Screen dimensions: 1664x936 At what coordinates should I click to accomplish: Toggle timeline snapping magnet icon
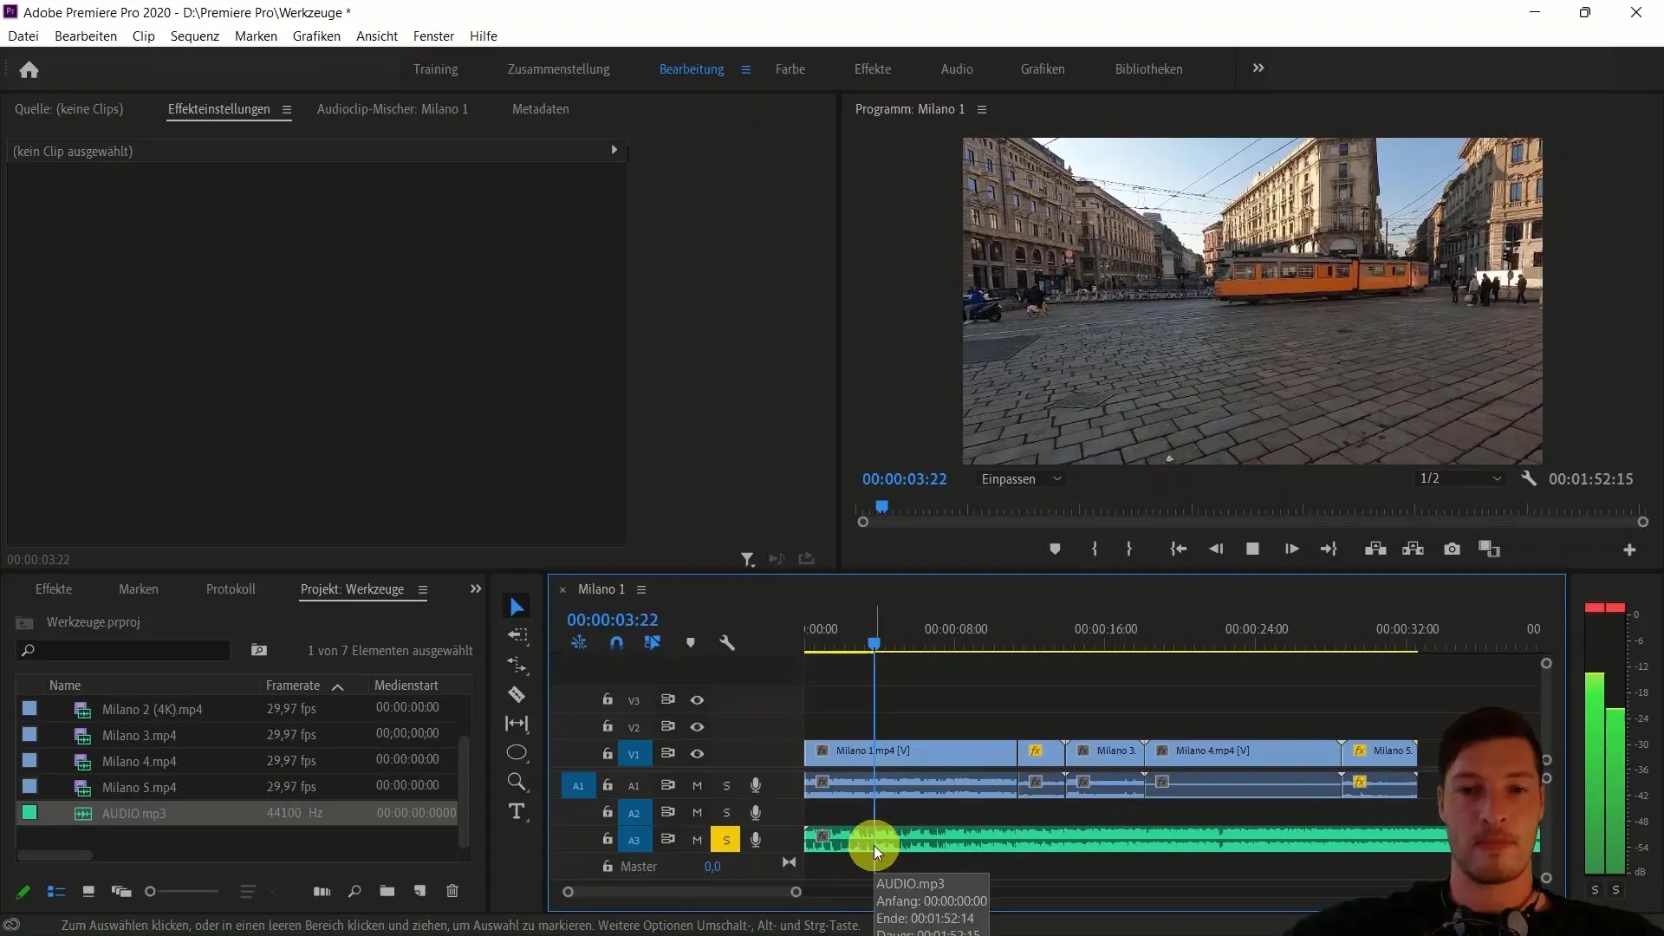(x=616, y=642)
